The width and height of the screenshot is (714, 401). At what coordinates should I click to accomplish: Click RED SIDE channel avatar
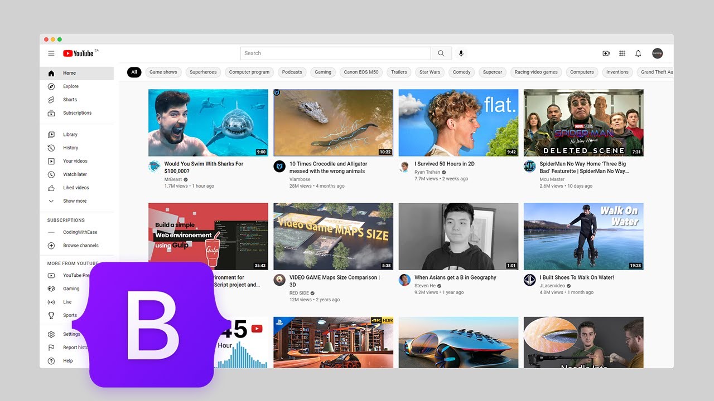[279, 280]
